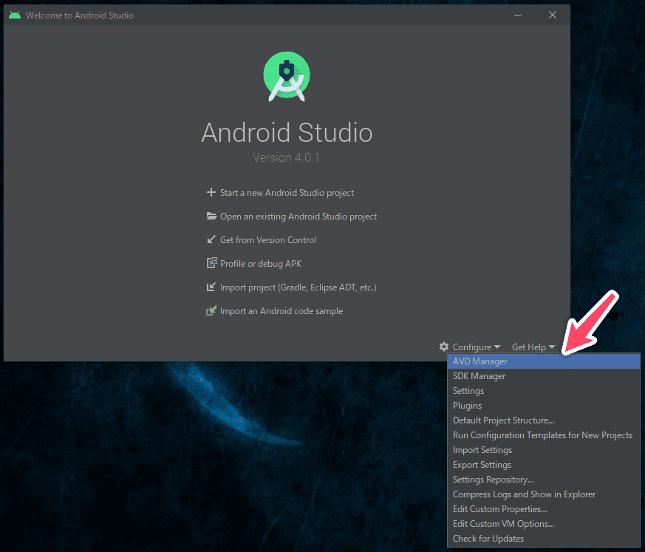Close the Welcome to Android Studio window
The height and width of the screenshot is (552, 645).
pos(553,16)
